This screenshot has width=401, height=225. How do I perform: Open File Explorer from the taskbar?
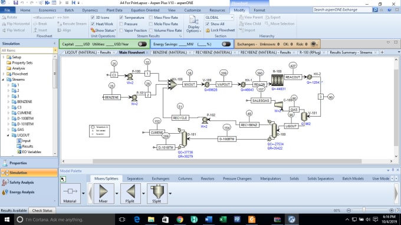pyautogui.click(x=151, y=219)
